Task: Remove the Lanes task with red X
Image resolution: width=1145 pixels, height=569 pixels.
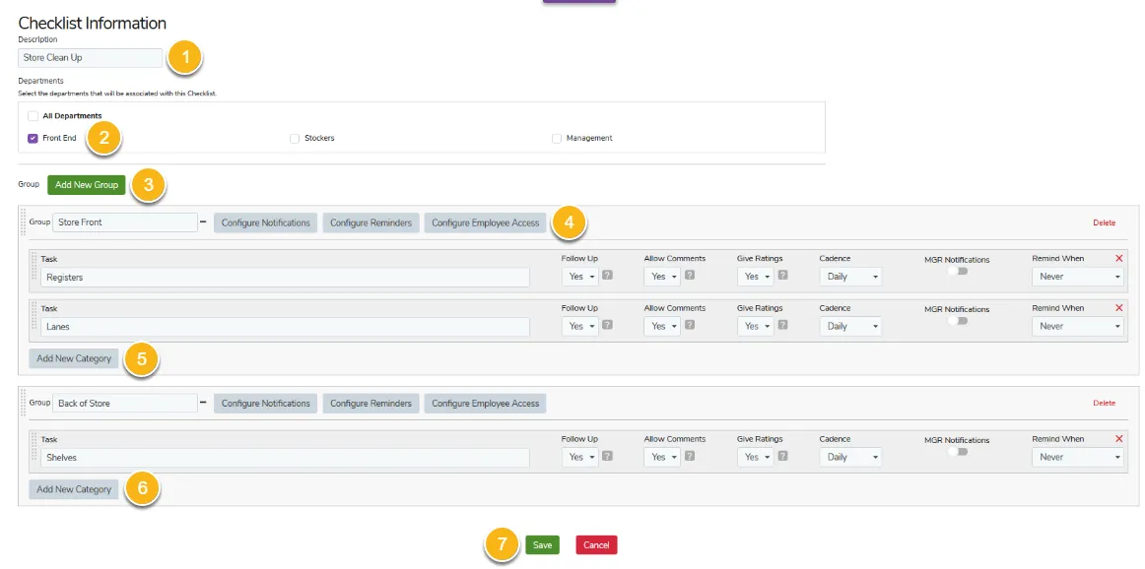Action: (1118, 308)
